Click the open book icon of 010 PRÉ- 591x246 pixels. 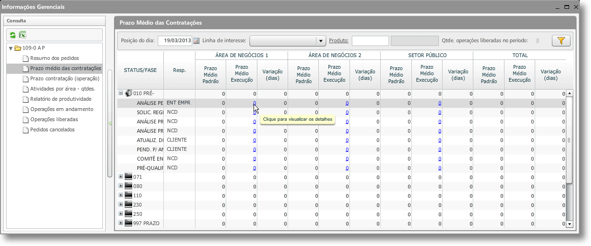[x=128, y=93]
